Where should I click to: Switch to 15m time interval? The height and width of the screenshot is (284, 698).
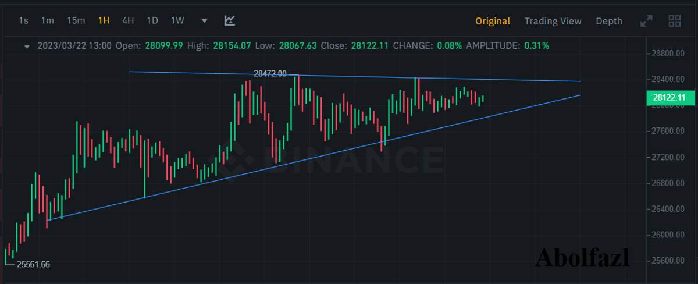[76, 21]
